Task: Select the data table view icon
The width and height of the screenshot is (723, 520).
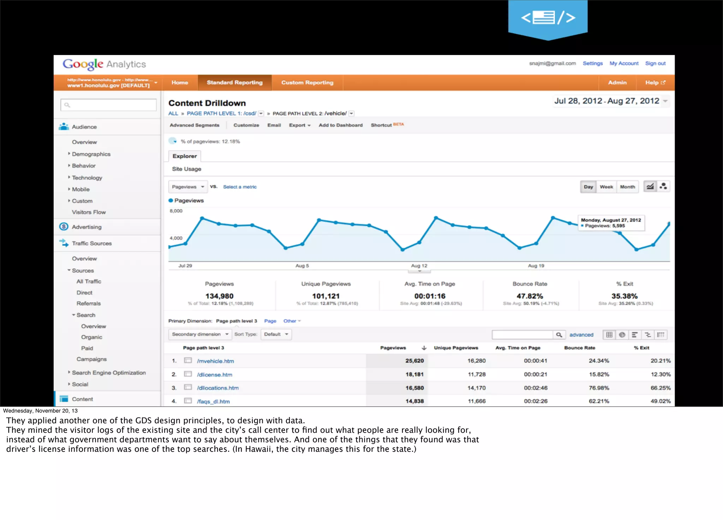Action: 609,335
